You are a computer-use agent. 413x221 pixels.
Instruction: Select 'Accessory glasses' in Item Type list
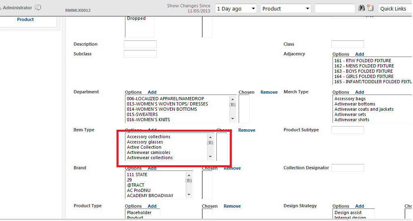(x=145, y=142)
